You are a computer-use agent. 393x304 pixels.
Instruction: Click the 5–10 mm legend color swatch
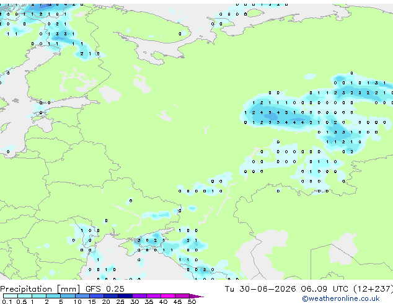click(x=68, y=296)
